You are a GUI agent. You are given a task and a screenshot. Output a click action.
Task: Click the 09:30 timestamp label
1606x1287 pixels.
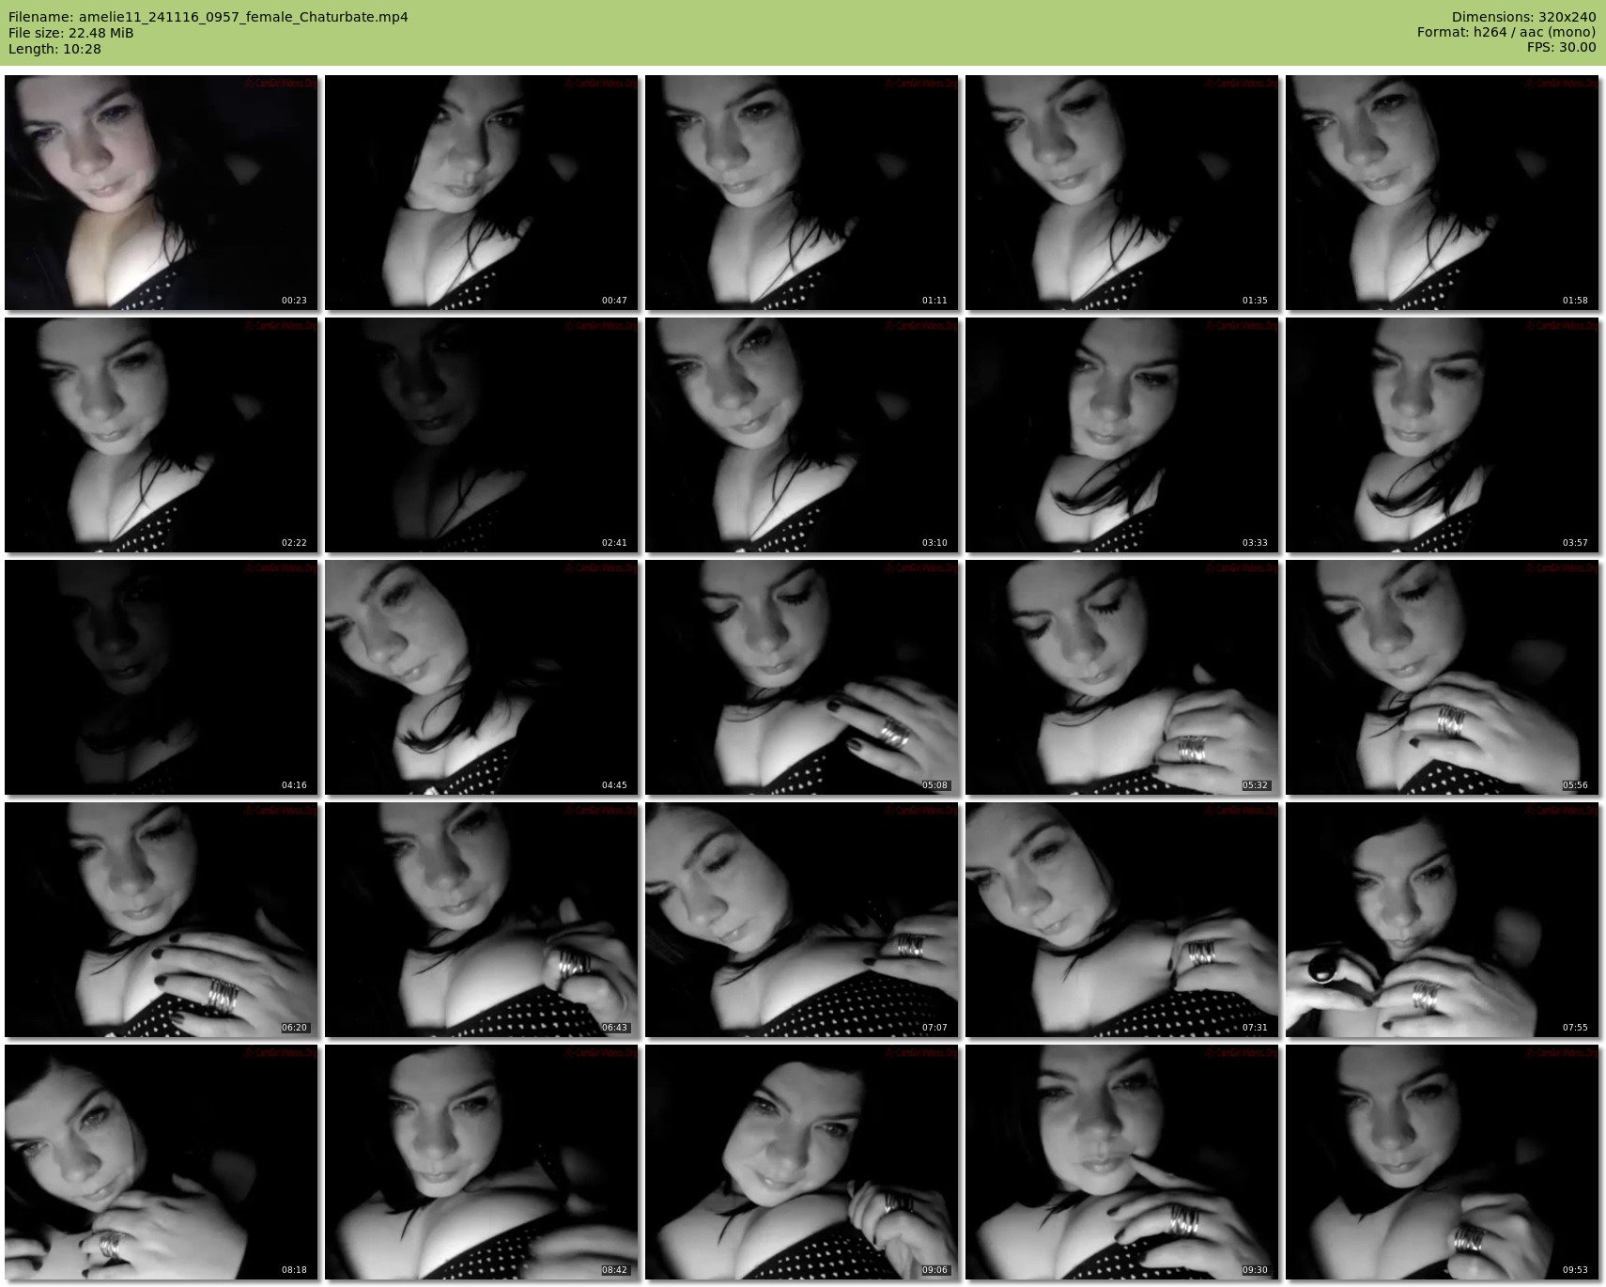tap(1254, 1270)
